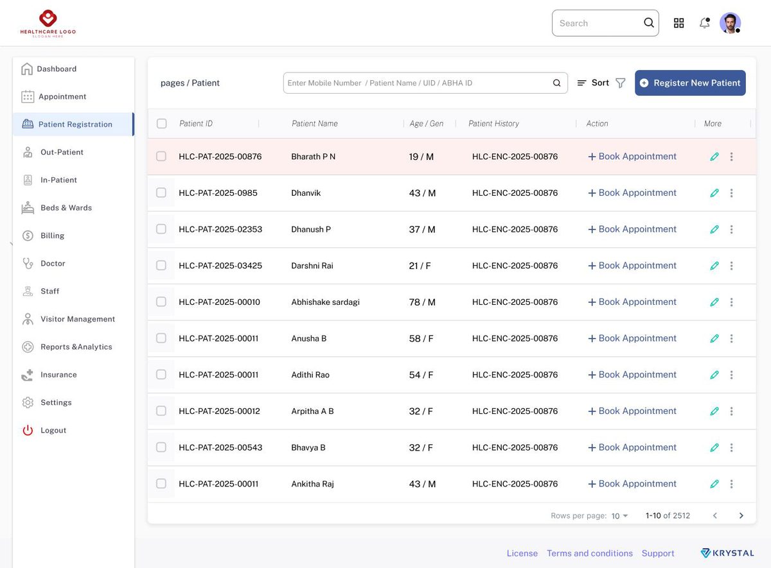Viewport: 771px width, 568px height.
Task: Click the healthcare logo in the header
Action: click(x=48, y=24)
